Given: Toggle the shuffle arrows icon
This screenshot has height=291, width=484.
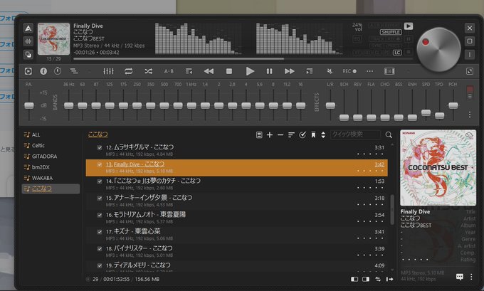Looking at the screenshot, I should pos(149,71).
